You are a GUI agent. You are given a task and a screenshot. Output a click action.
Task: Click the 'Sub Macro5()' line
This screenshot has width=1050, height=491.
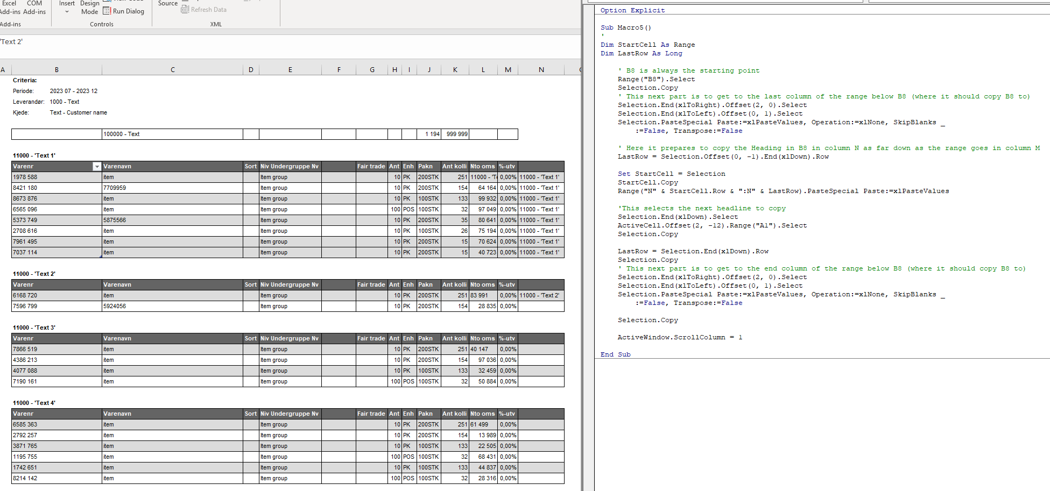(626, 27)
